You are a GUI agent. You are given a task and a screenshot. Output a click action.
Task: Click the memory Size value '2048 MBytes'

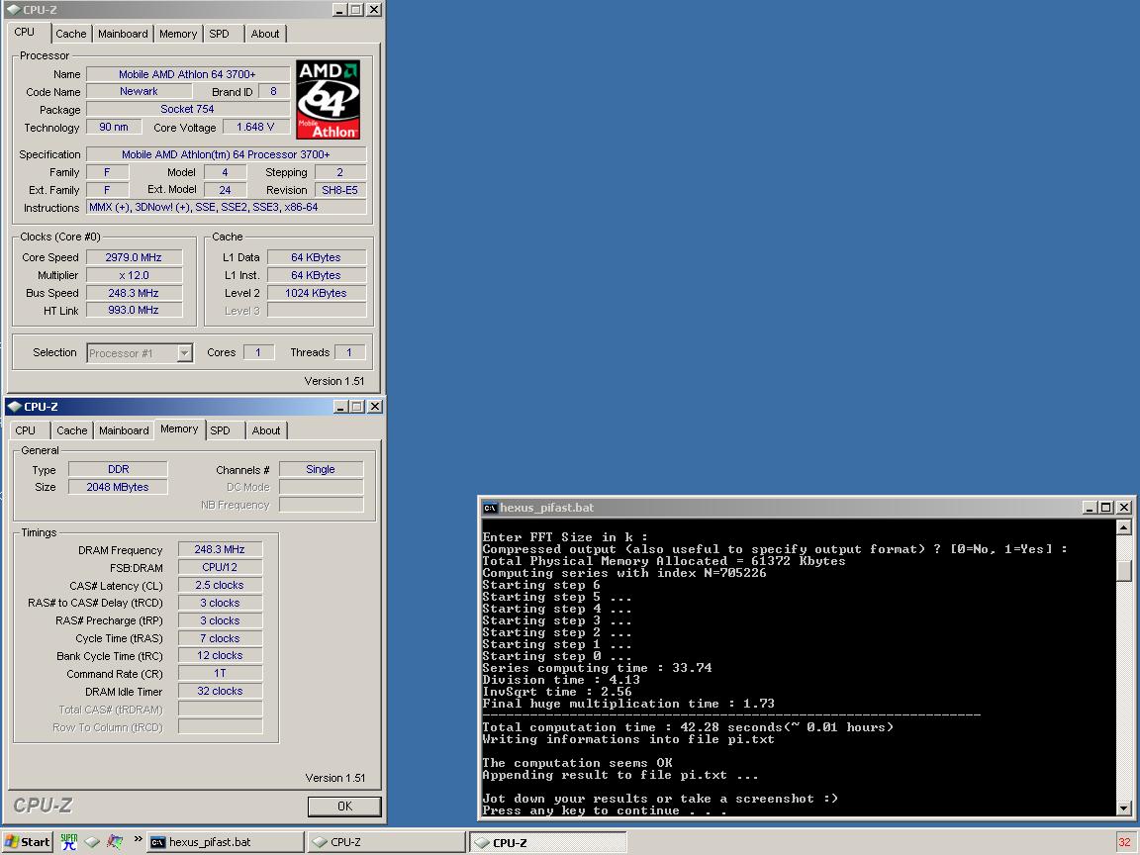point(118,487)
